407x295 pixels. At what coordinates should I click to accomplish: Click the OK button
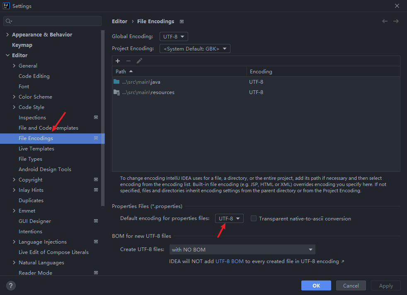tap(316, 285)
